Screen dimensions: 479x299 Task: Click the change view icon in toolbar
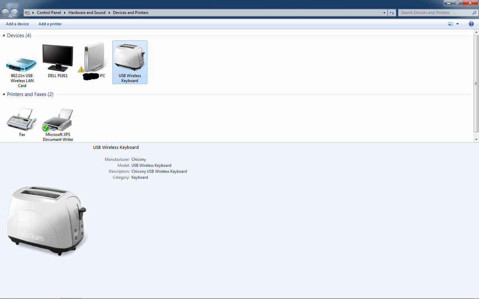click(451, 24)
